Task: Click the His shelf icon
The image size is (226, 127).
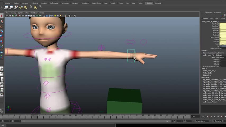Action: [16, 7]
